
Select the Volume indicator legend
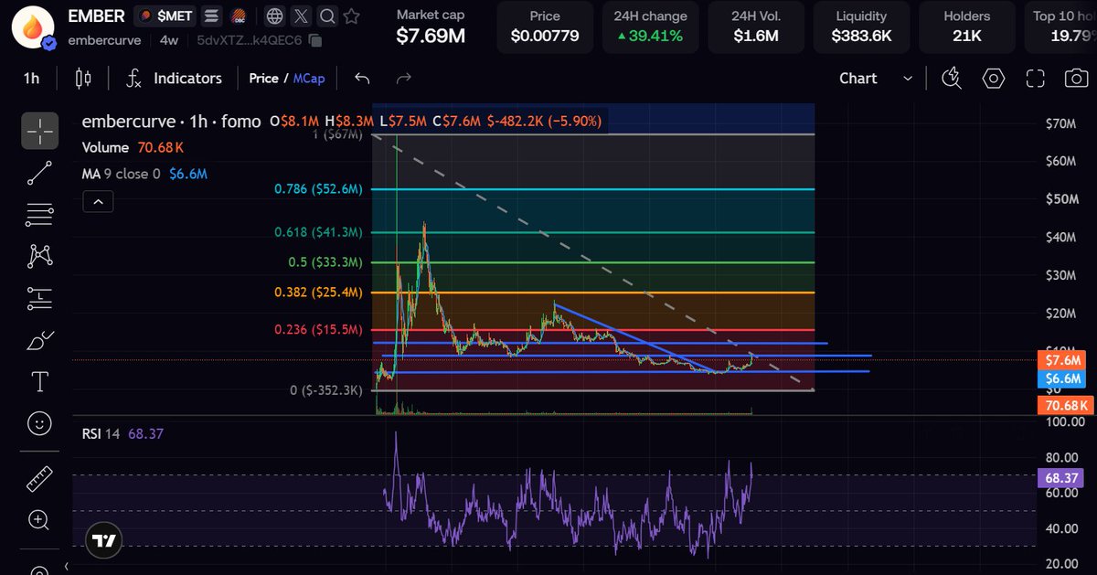(133, 147)
